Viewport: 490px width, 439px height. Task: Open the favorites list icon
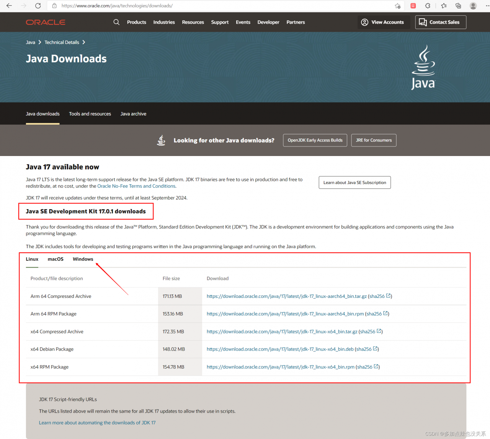(444, 6)
